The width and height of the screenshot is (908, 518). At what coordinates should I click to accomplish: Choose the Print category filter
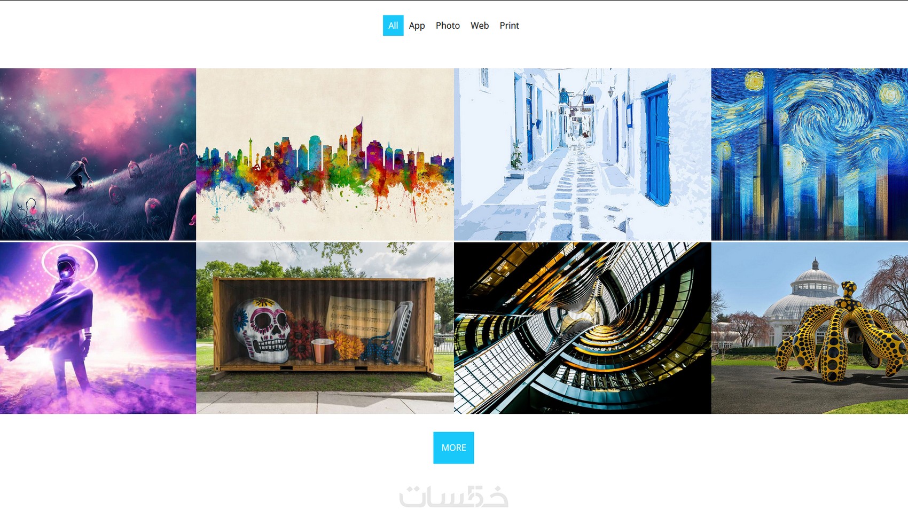tap(510, 26)
